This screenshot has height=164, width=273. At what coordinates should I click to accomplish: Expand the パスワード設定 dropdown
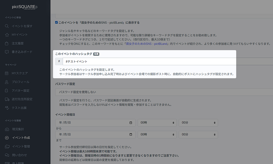pyautogui.click(x=164, y=92)
